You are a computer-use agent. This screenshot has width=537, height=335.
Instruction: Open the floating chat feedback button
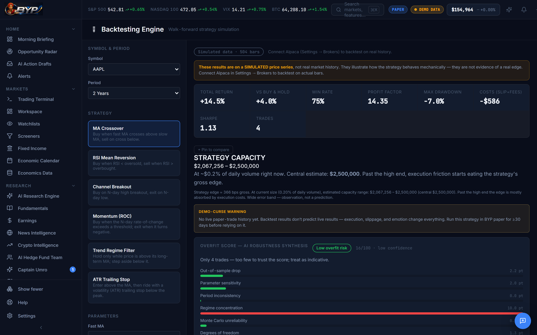pos(523,321)
